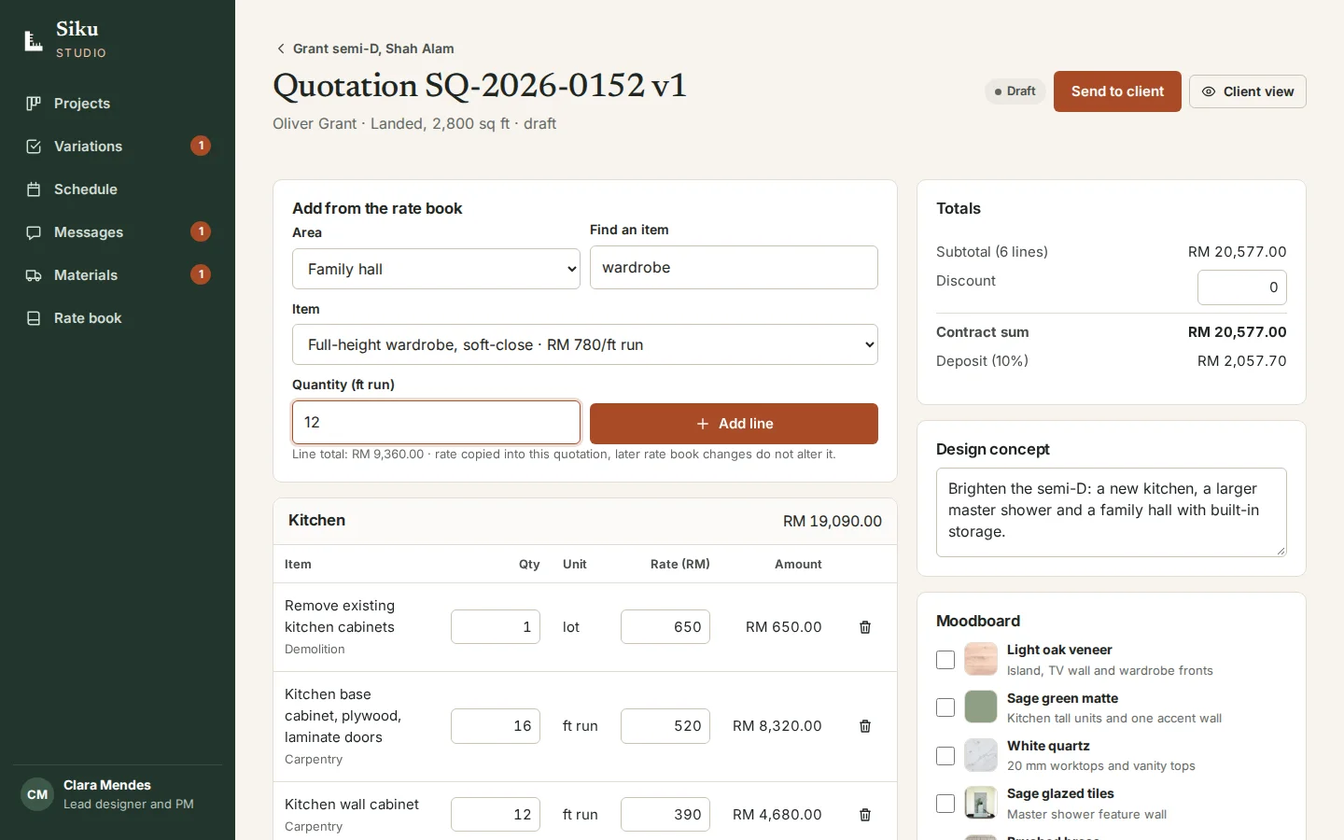The height and width of the screenshot is (840, 1344).
Task: Click the Kitchen section total RM 19,090.00
Action: tap(833, 522)
